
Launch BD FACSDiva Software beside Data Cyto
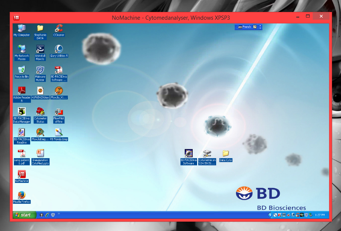pos(189,157)
